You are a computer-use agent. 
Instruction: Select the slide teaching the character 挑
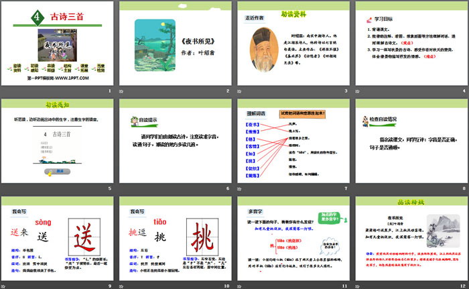[x=176, y=238]
